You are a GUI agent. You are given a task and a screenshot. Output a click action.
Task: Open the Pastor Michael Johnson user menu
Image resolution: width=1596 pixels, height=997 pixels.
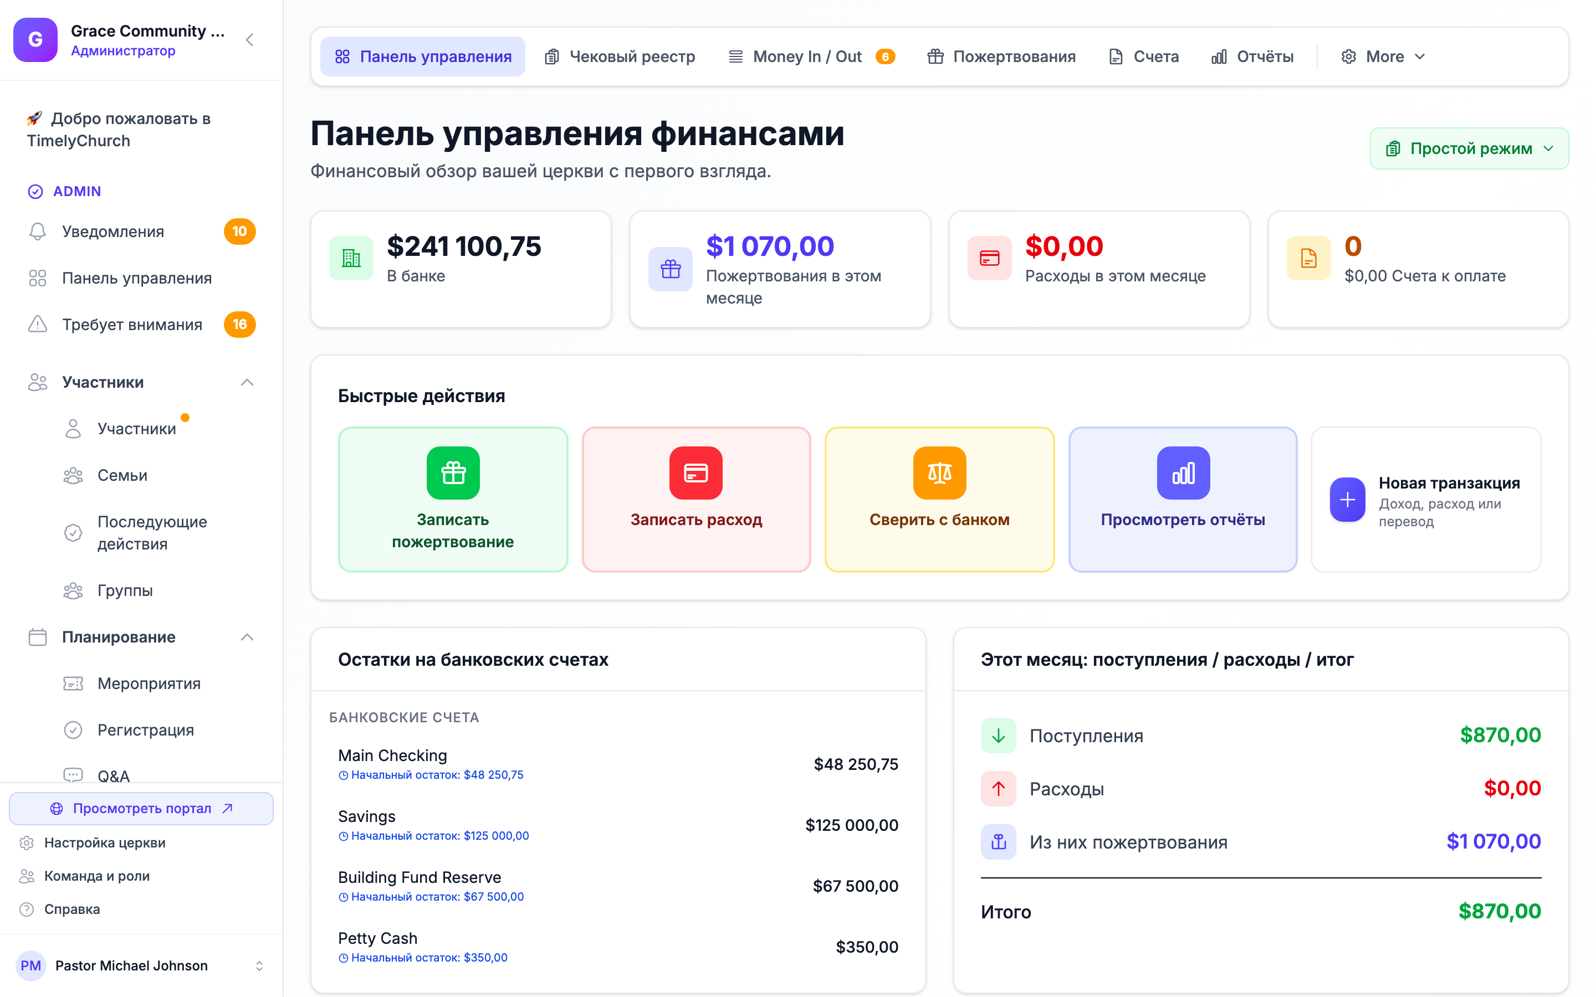pos(141,965)
